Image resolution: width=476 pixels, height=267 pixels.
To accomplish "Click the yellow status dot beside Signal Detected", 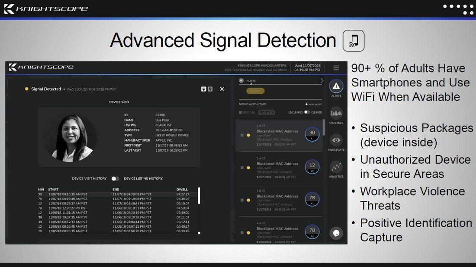I will pos(27,89).
